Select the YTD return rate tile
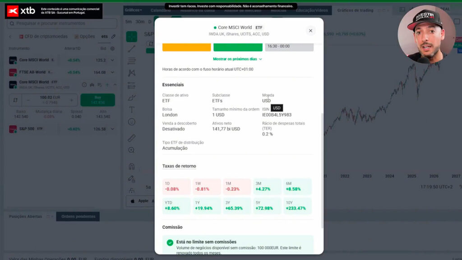 176,205
